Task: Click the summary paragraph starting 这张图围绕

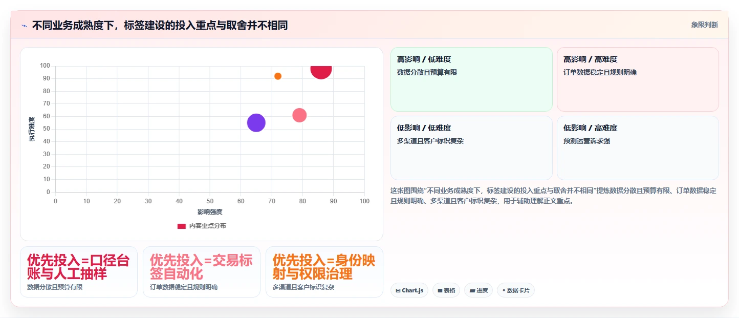Action: click(553, 196)
